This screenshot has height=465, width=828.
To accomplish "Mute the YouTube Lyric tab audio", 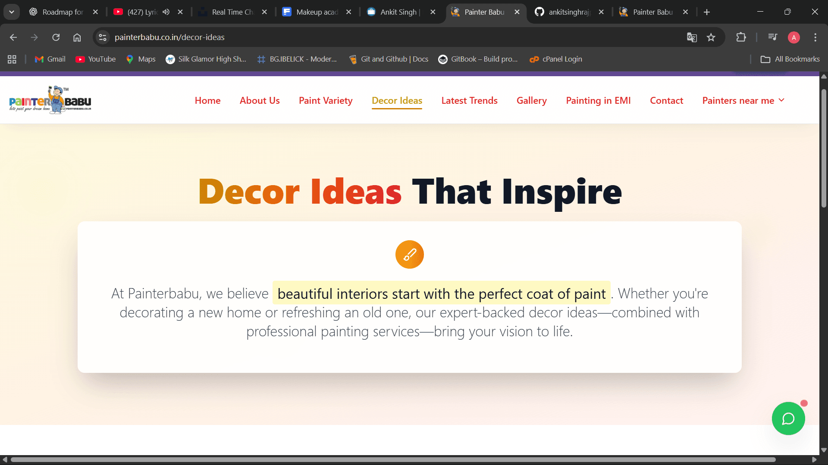I will pos(166,12).
